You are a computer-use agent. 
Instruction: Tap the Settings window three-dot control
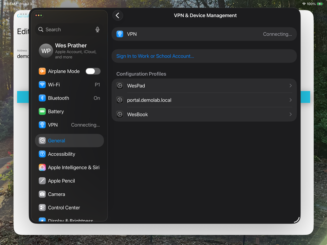[39, 15]
